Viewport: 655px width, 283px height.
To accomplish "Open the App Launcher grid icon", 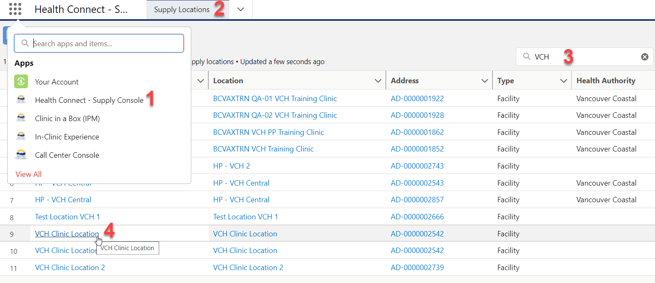I will tap(15, 9).
